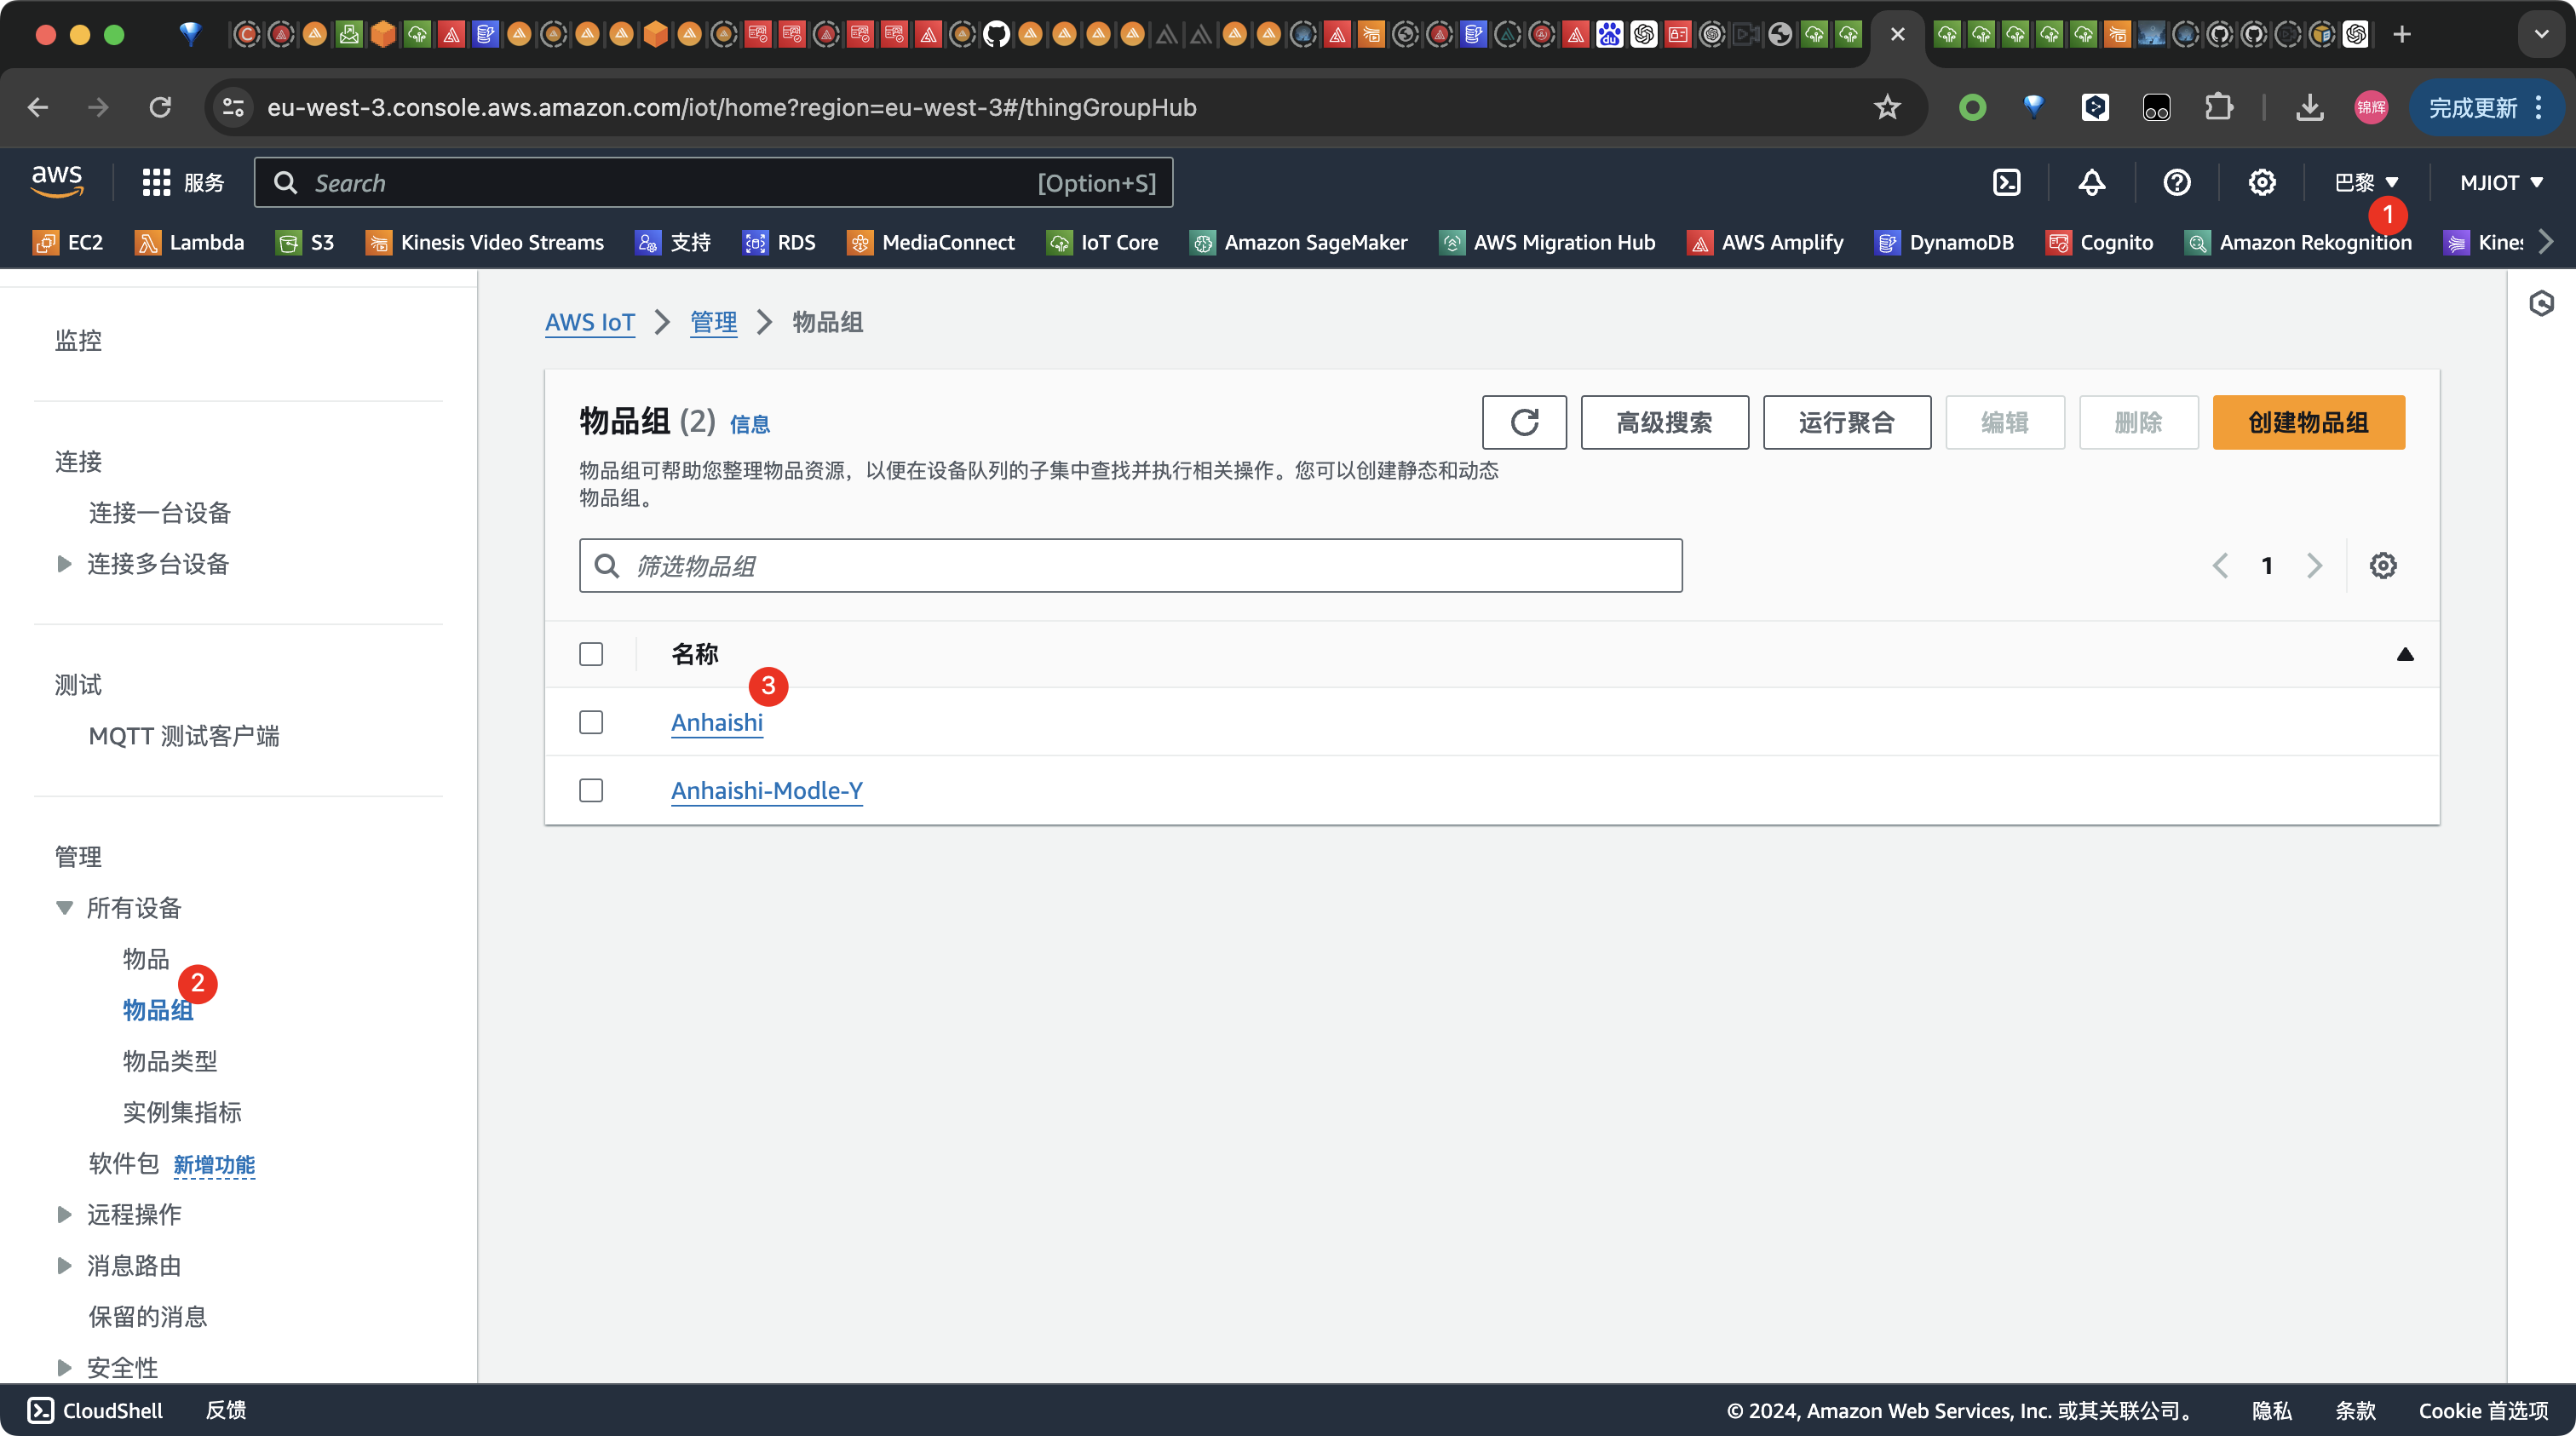Viewport: 2576px width, 1436px height.
Task: Launch CloudShell from the top bar icon
Action: [x=2006, y=182]
